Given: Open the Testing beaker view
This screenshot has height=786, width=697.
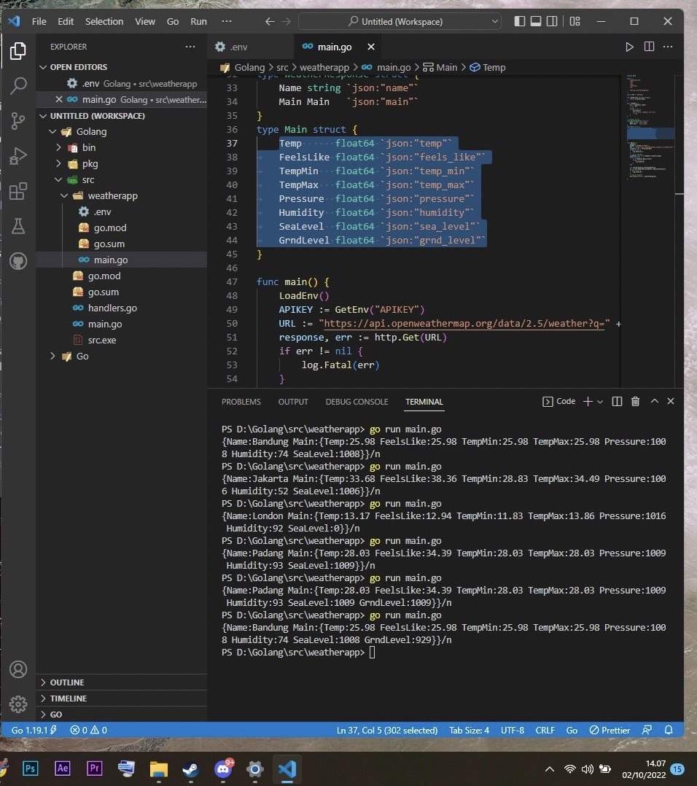Looking at the screenshot, I should (18, 226).
